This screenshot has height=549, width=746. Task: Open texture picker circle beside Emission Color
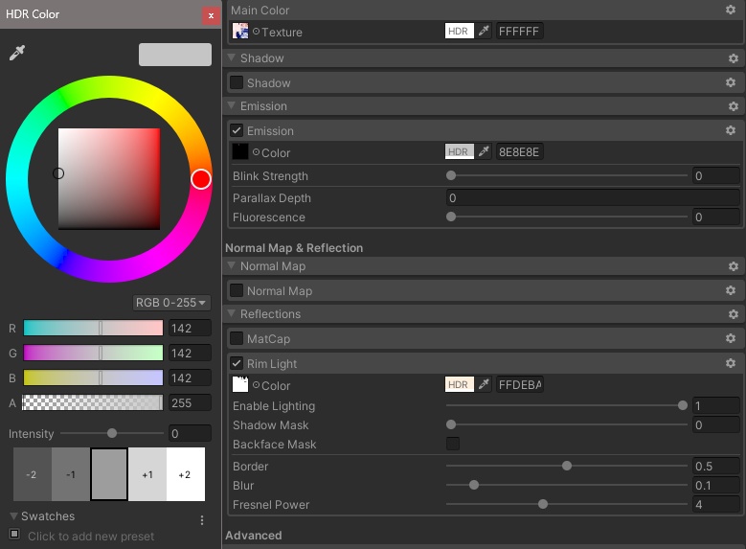point(256,152)
